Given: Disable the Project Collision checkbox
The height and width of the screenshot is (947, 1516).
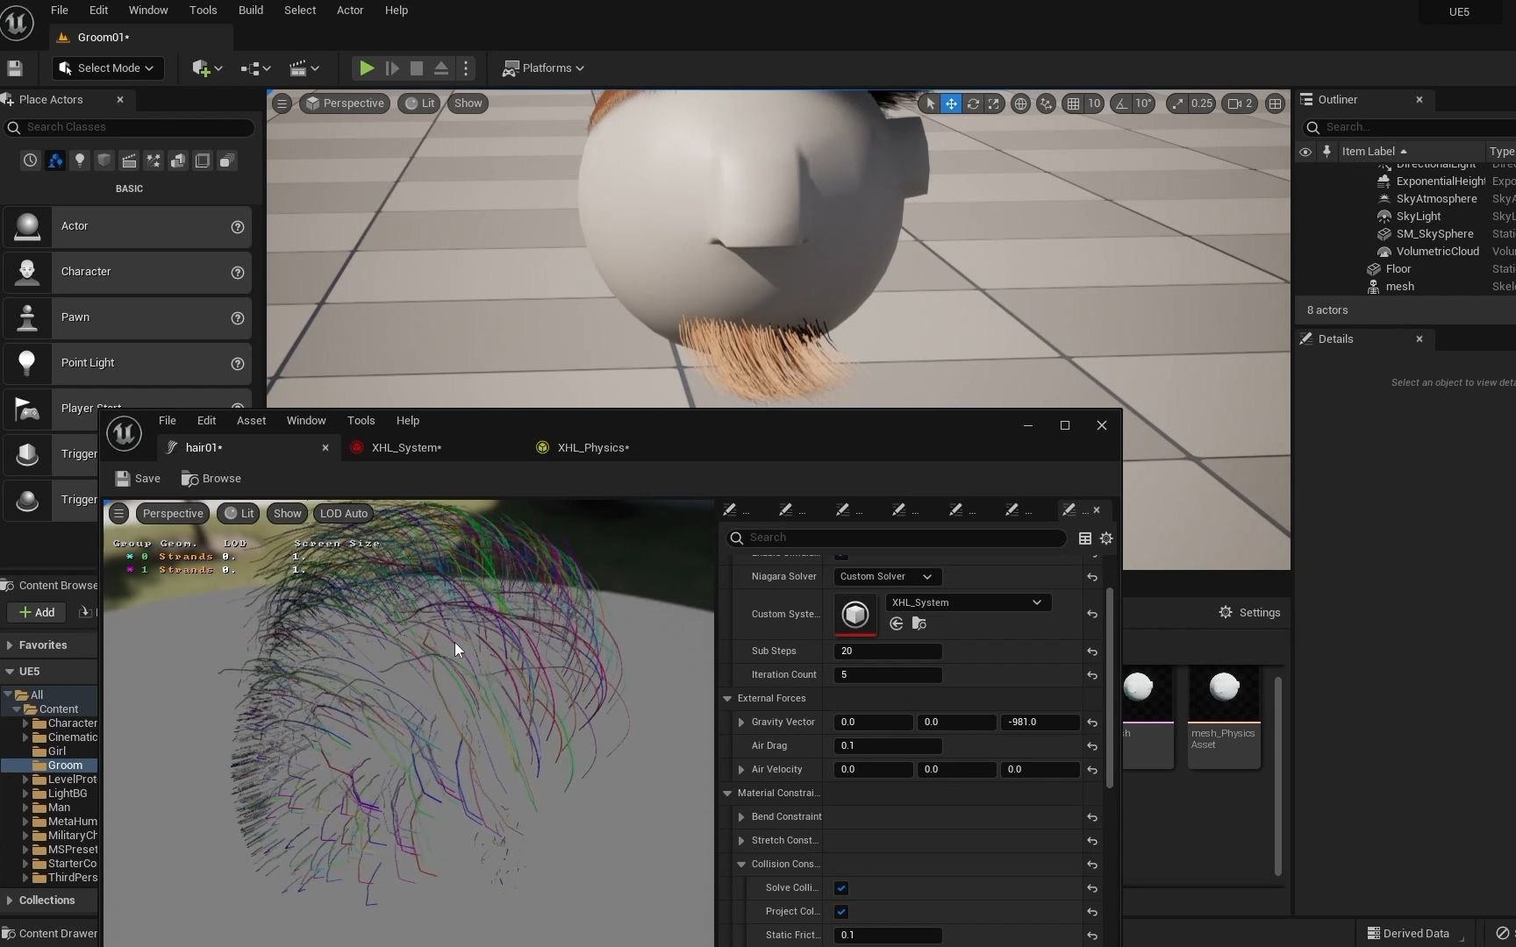Looking at the screenshot, I should tap(841, 912).
